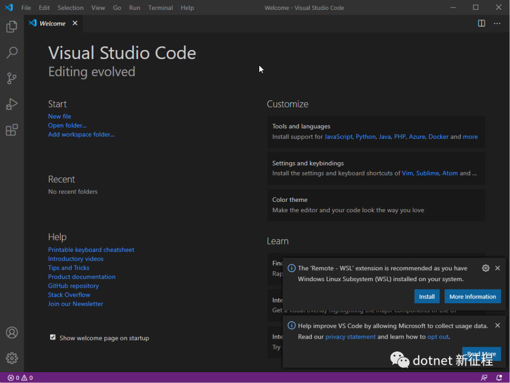Open the More Actions ellipsis menu
This screenshot has width=510, height=383.
pos(497,24)
